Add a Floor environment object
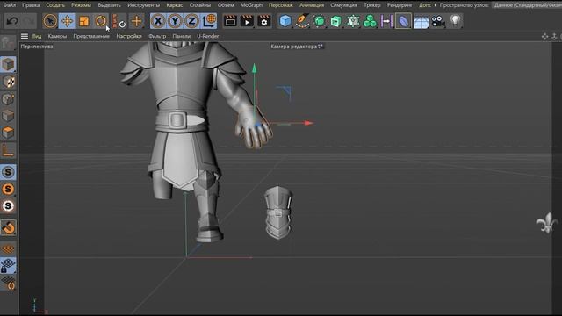 421,21
